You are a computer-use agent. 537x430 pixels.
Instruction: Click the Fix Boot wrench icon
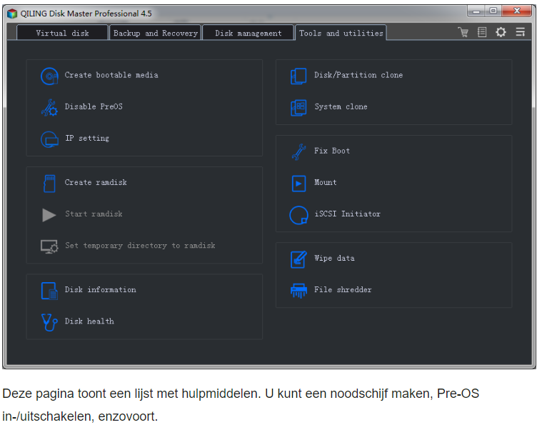tap(298, 151)
